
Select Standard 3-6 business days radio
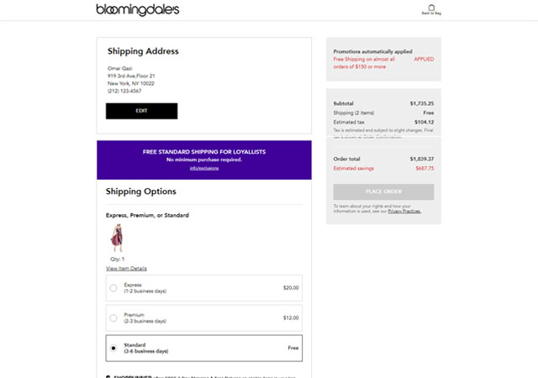pyautogui.click(x=113, y=348)
